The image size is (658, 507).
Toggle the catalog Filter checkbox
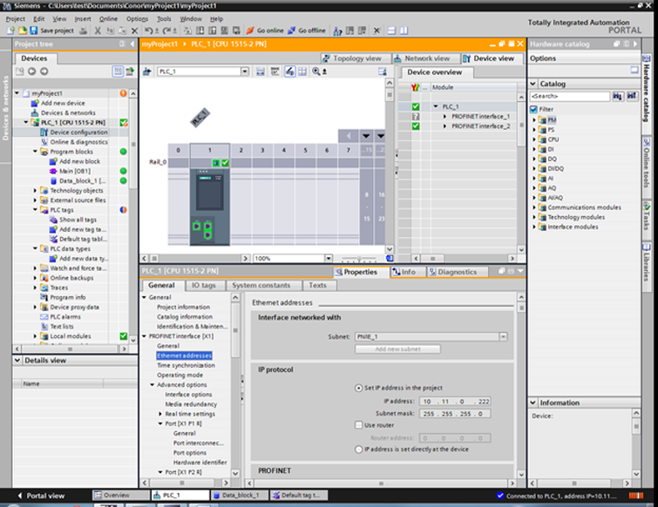pyautogui.click(x=533, y=109)
